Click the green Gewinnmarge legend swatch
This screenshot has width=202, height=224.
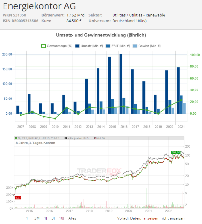[x=43, y=46]
